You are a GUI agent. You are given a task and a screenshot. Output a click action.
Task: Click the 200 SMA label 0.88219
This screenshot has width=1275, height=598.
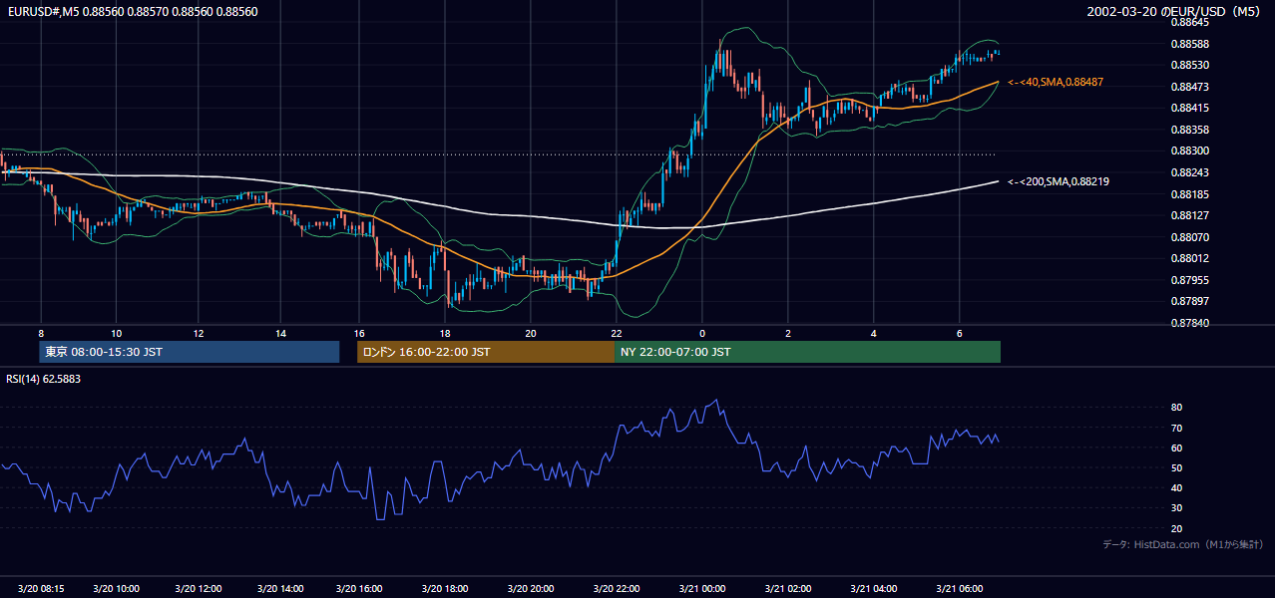coord(1058,181)
